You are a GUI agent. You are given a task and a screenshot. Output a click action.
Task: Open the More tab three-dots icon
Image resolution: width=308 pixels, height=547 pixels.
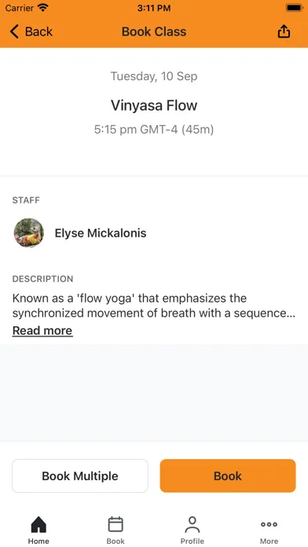point(269,524)
